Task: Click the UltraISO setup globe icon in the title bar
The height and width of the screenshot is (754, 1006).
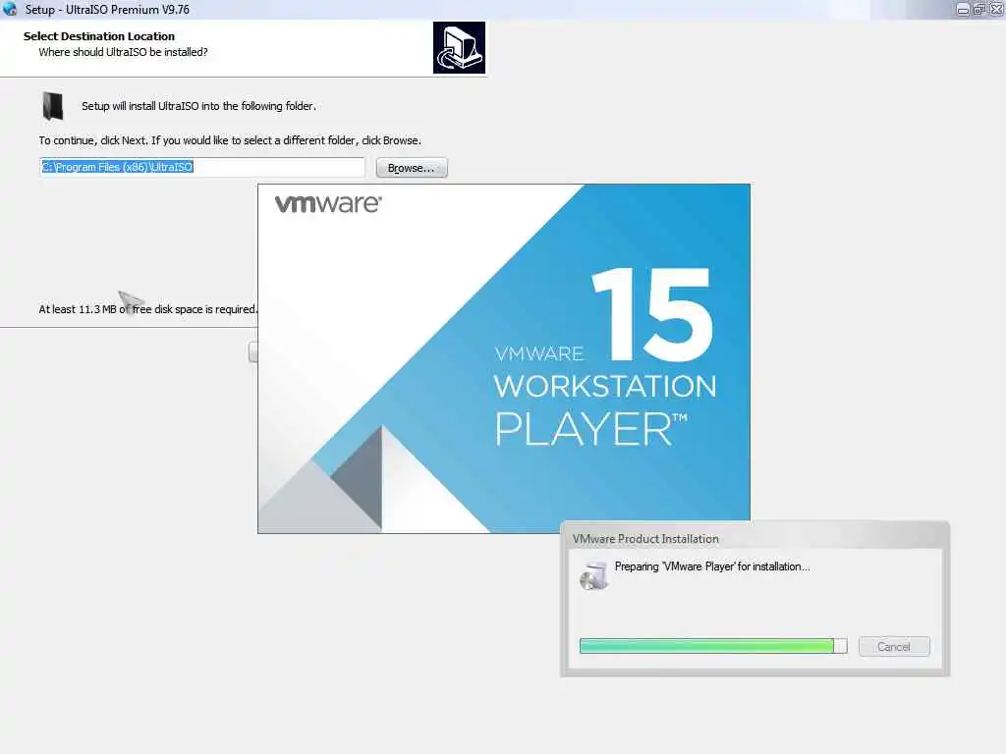Action: pos(10,9)
